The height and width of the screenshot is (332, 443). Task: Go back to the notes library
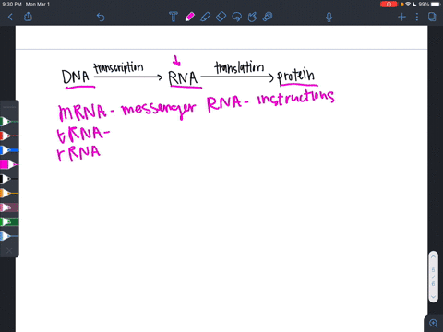pyautogui.click(x=10, y=17)
